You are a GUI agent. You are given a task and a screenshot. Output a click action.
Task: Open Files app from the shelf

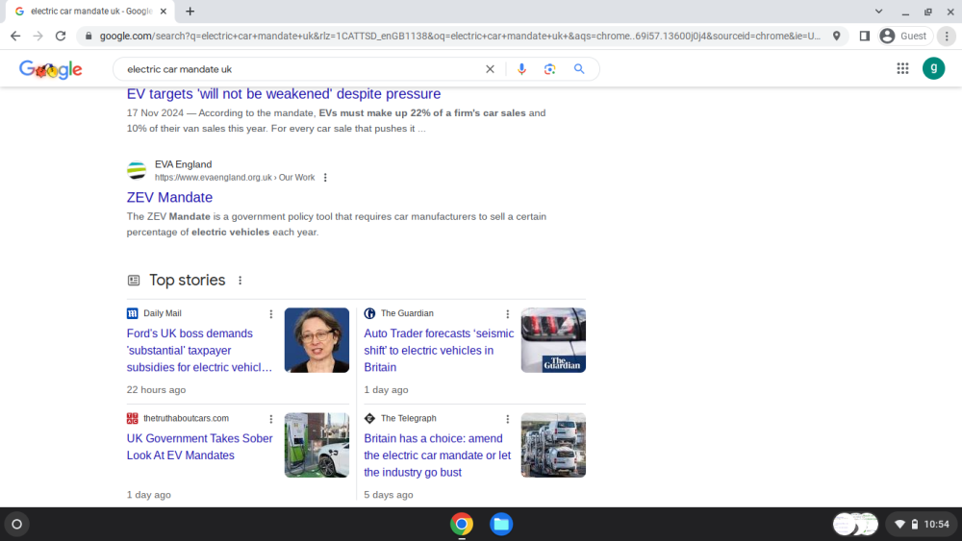click(x=500, y=525)
